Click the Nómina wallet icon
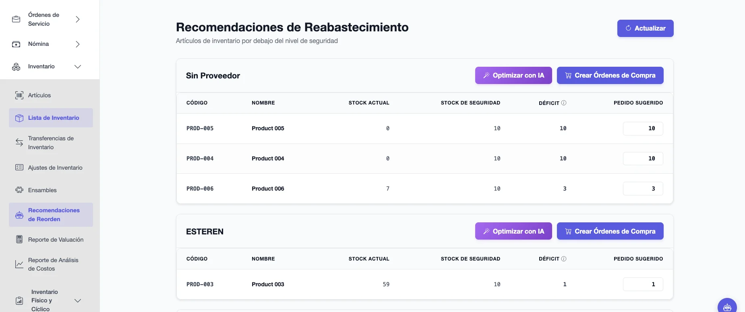Image resolution: width=745 pixels, height=312 pixels. (16, 44)
